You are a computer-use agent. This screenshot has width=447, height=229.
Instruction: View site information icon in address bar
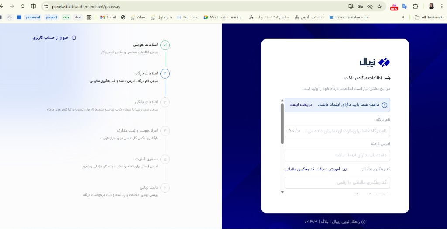tap(46, 6)
